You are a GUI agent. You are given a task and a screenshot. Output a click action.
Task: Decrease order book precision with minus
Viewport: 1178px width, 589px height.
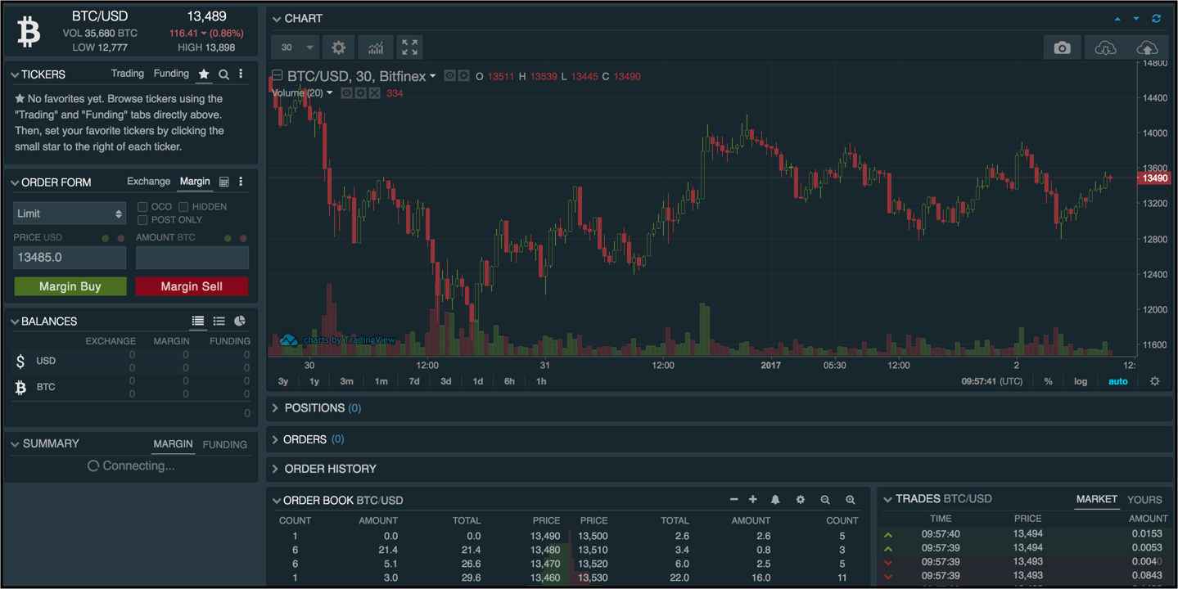click(733, 500)
